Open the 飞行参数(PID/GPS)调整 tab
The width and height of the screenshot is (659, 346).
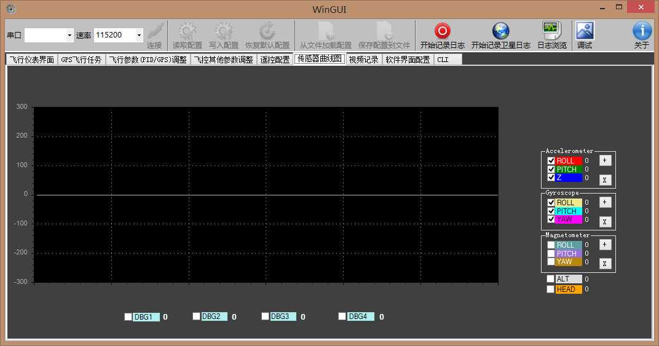tap(148, 60)
